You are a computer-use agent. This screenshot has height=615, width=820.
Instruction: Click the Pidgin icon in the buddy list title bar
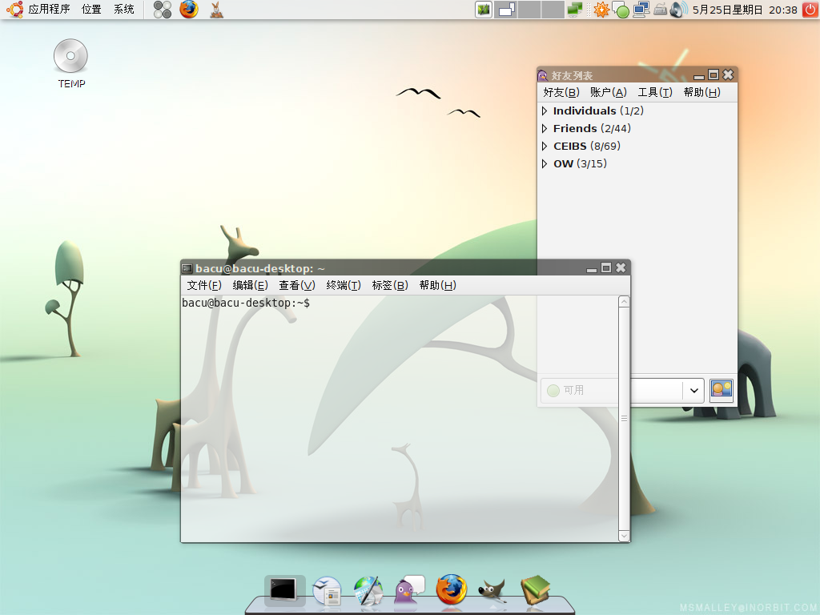tap(542, 76)
